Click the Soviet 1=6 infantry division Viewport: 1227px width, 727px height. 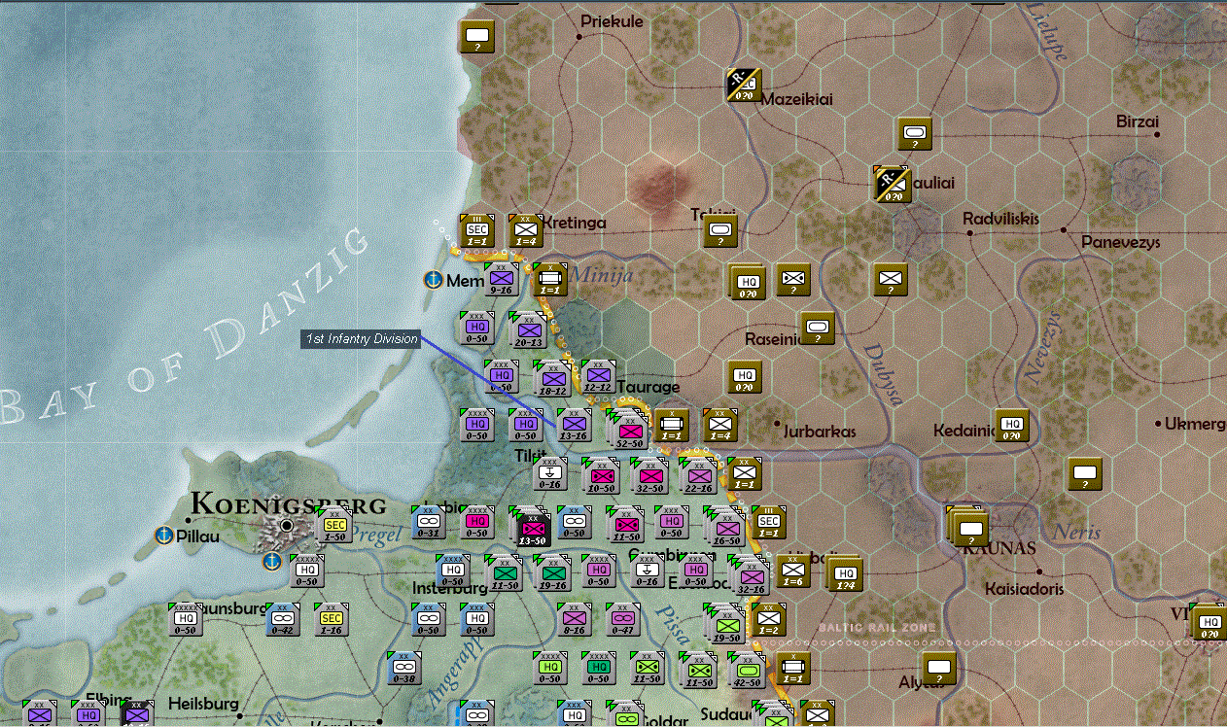[x=793, y=571]
